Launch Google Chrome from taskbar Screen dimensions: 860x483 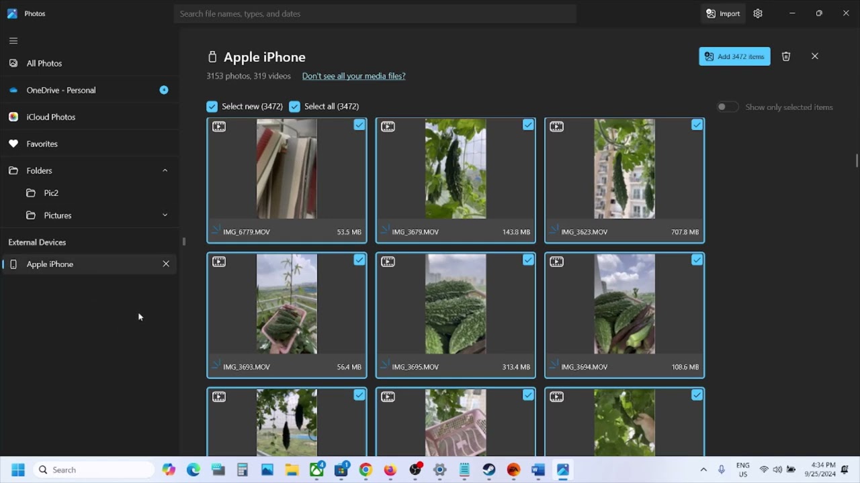365,470
